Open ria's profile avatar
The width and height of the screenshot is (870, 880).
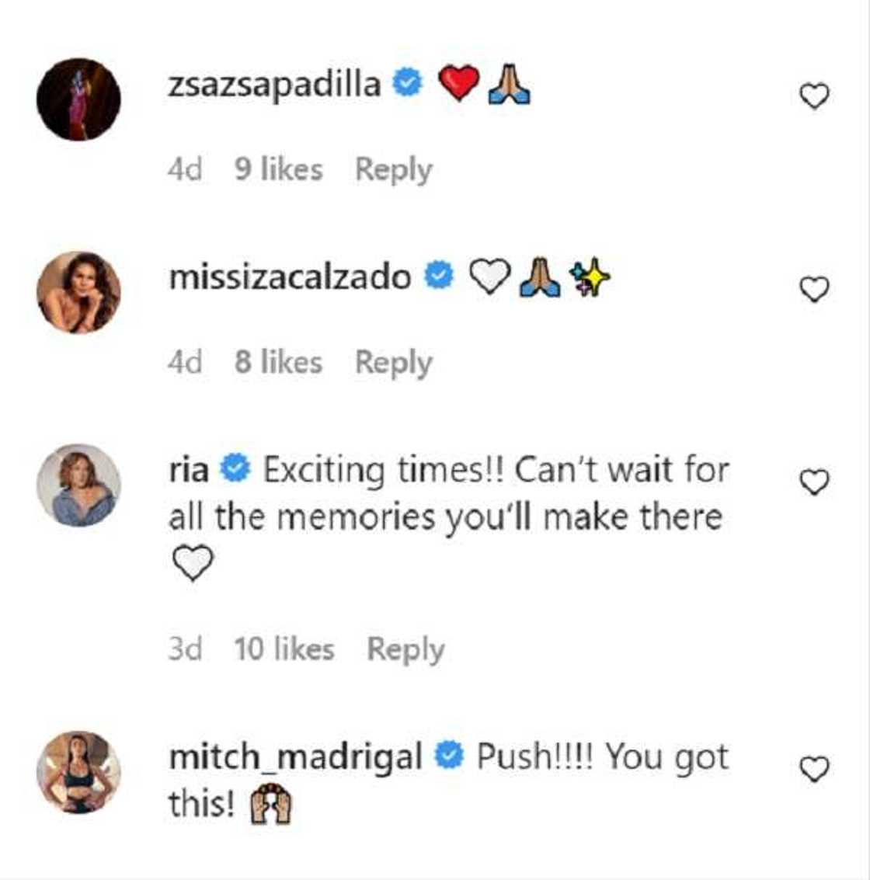pyautogui.click(x=78, y=485)
